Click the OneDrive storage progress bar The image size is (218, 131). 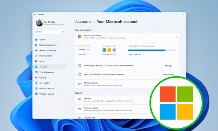click(152, 50)
